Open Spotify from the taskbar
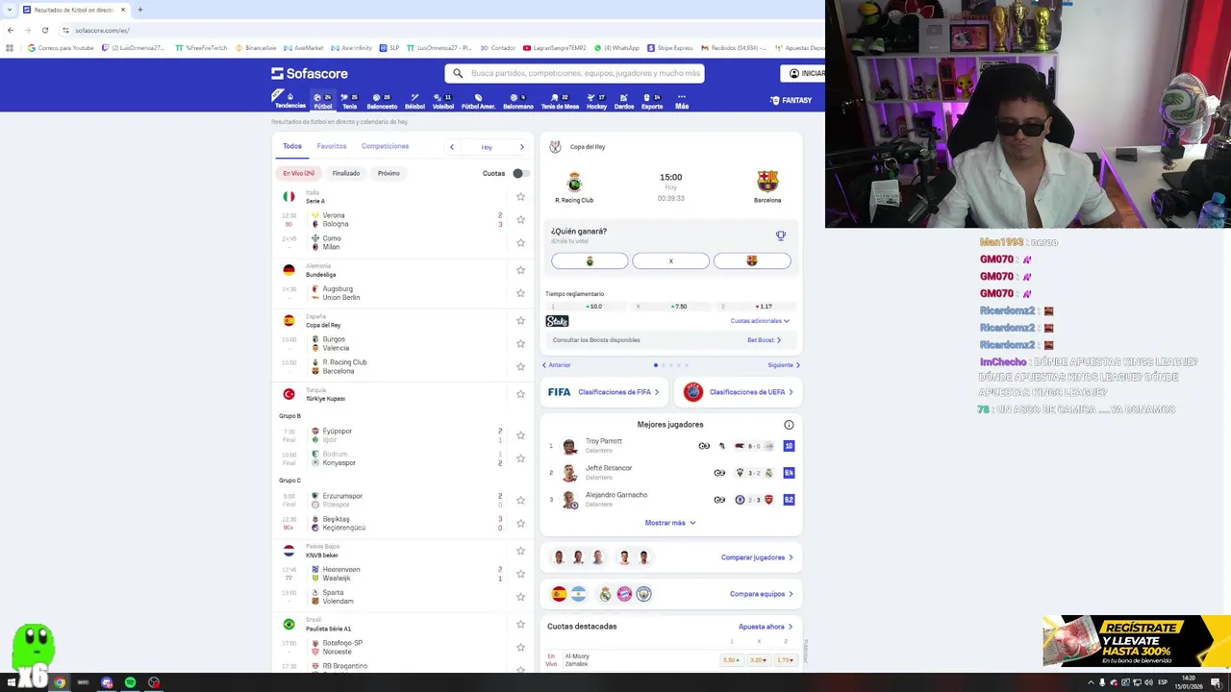The image size is (1231, 692). (x=130, y=682)
